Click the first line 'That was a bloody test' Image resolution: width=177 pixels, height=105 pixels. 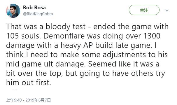46,27
